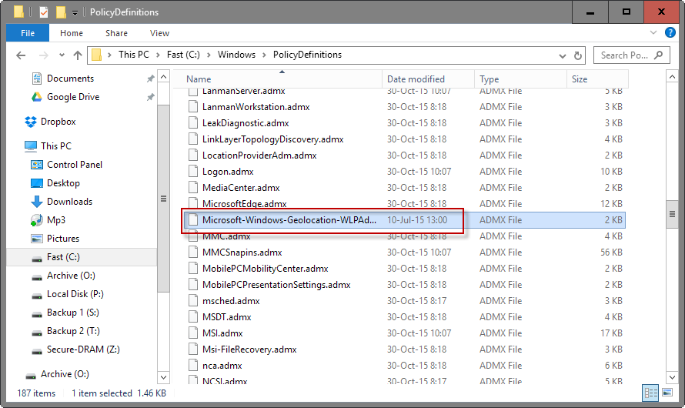Select Archive (O:) listed under This PC
The height and width of the screenshot is (408, 685).
click(71, 275)
